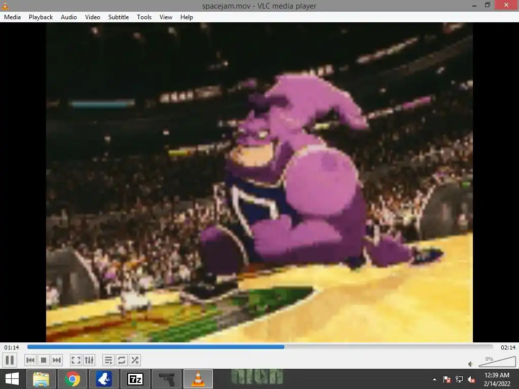519x389 pixels.
Task: Click the VLC cone icon in title bar
Action: tap(5, 5)
